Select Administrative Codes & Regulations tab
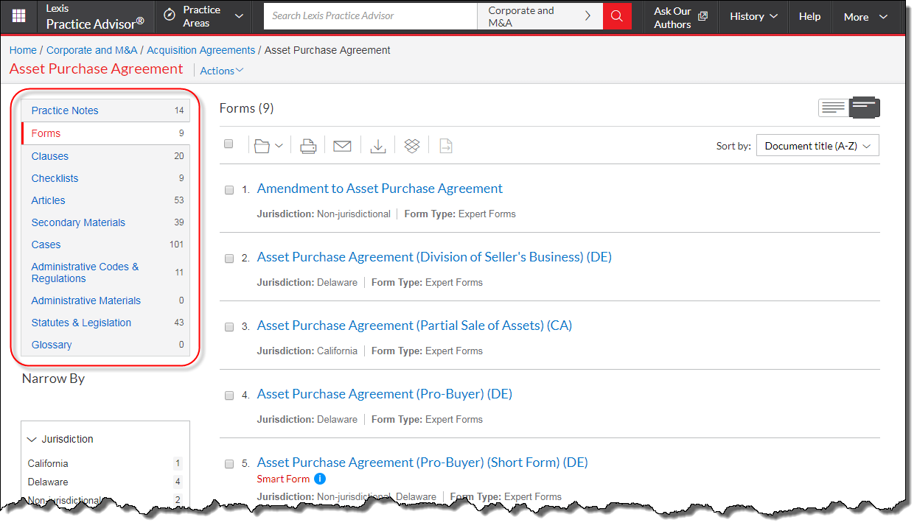The width and height of the screenshot is (917, 531). 105,272
